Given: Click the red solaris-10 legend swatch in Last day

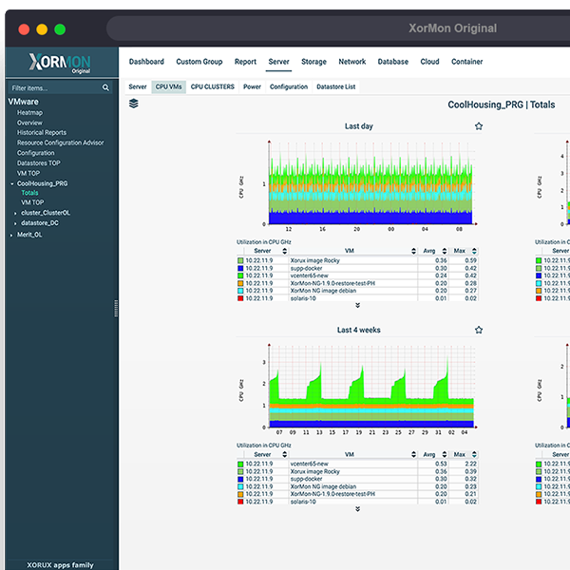Looking at the screenshot, I should (241, 298).
